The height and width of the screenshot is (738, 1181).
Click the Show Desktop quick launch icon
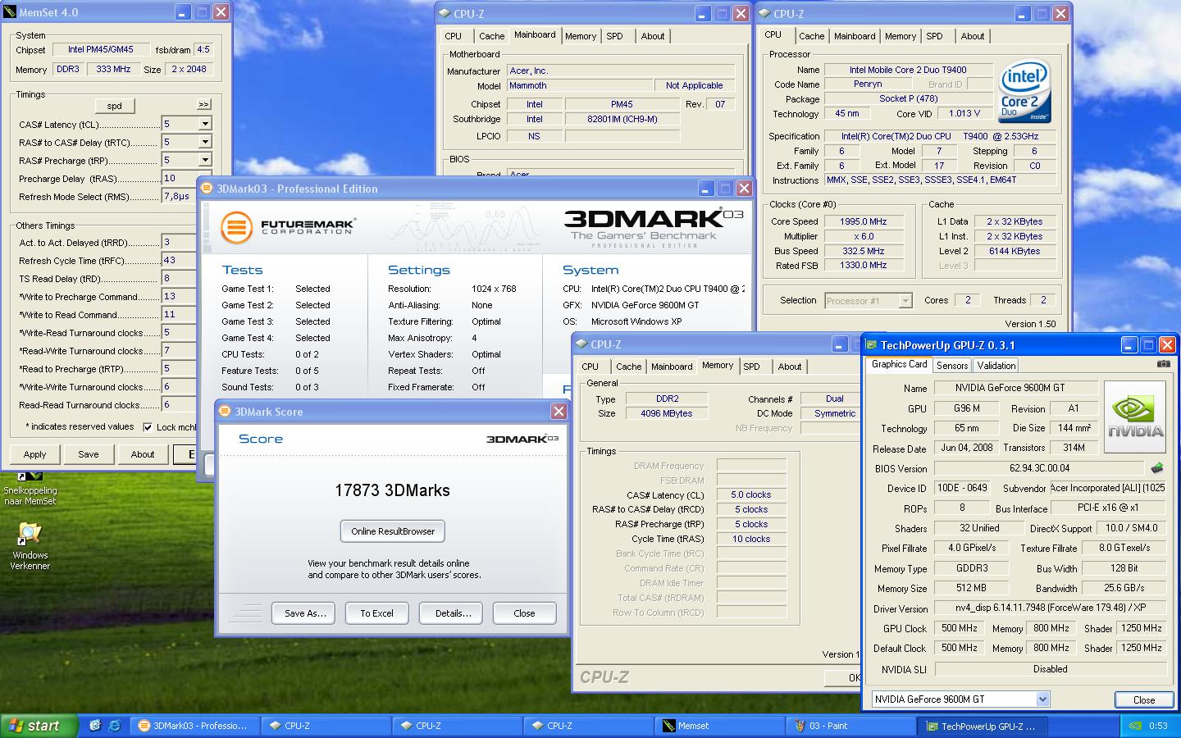pyautogui.click(x=95, y=725)
